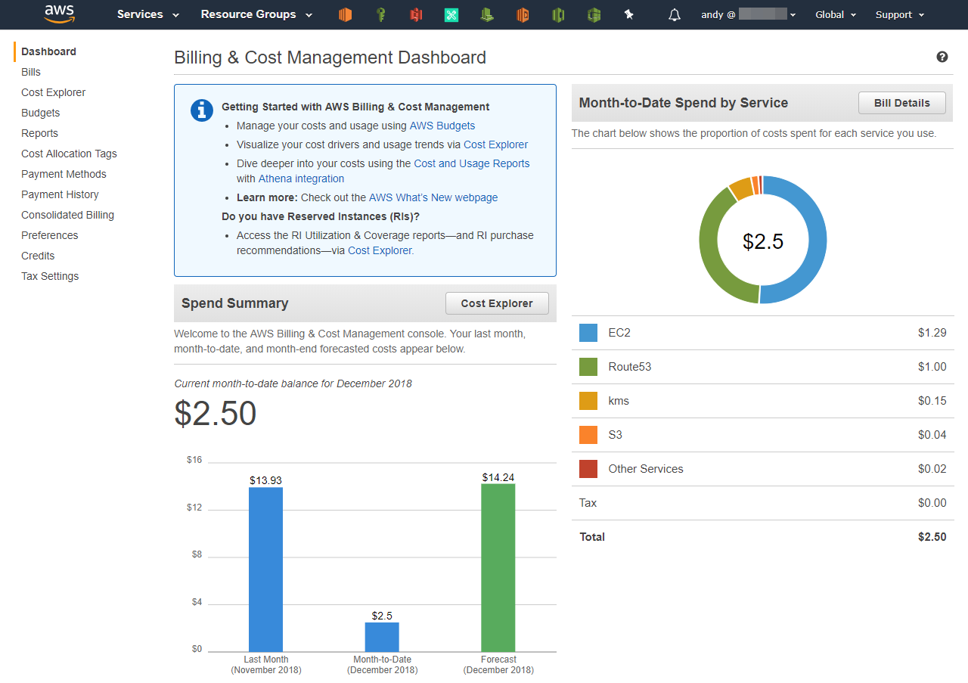Image resolution: width=968 pixels, height=683 pixels.
Task: Select Dashboard in the sidebar
Action: tap(48, 51)
